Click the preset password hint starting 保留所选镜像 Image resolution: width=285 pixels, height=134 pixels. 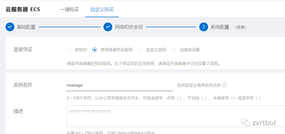coord(143,64)
